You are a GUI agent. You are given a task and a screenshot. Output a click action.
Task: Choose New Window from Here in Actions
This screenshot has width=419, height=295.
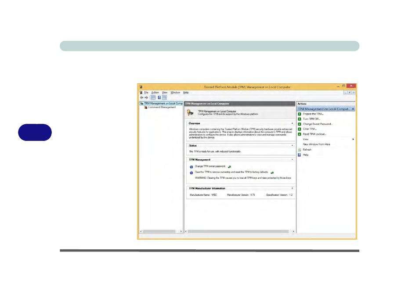(x=316, y=144)
